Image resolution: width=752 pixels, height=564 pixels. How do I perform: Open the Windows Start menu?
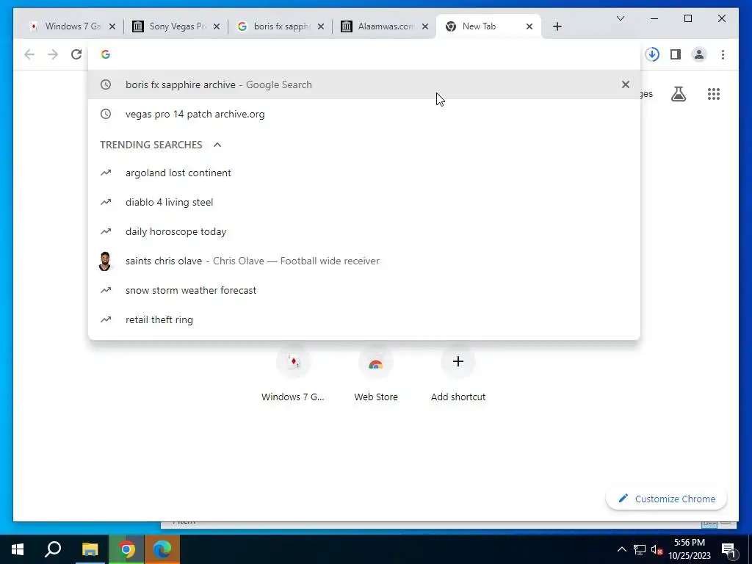(18, 549)
